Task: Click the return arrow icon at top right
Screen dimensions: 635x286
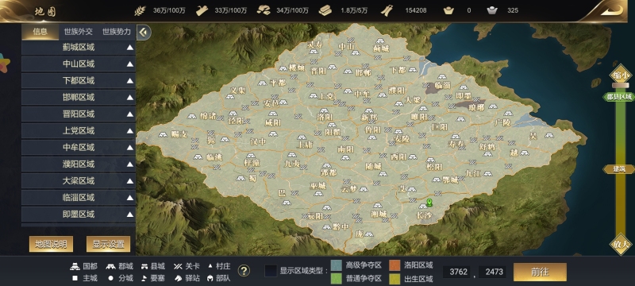Action: coord(611,10)
